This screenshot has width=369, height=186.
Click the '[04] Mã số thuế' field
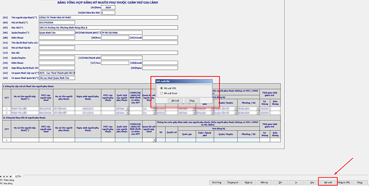[x=57, y=22]
